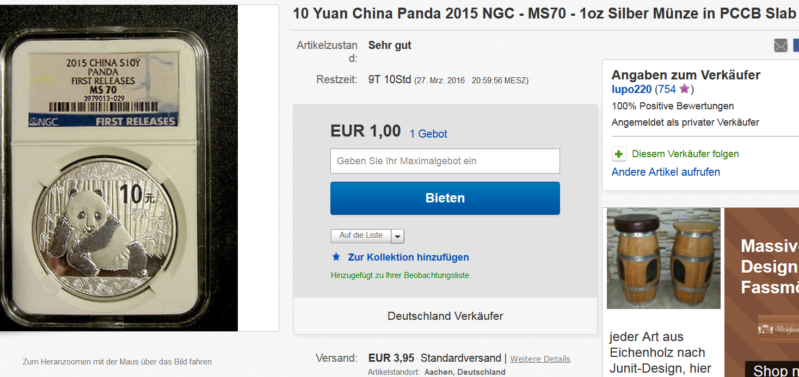Image resolution: width=799 pixels, height=377 pixels.
Task: Click the Facebook share icon at right edge
Action: [x=796, y=45]
